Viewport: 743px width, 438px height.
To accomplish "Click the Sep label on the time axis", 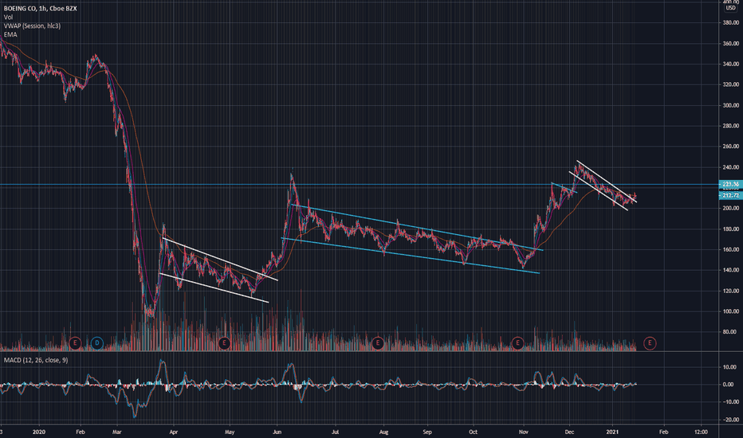I will (x=427, y=432).
